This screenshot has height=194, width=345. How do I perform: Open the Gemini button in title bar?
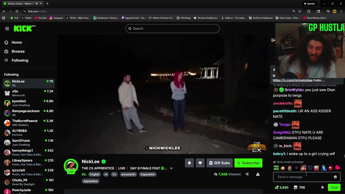[309, 4]
